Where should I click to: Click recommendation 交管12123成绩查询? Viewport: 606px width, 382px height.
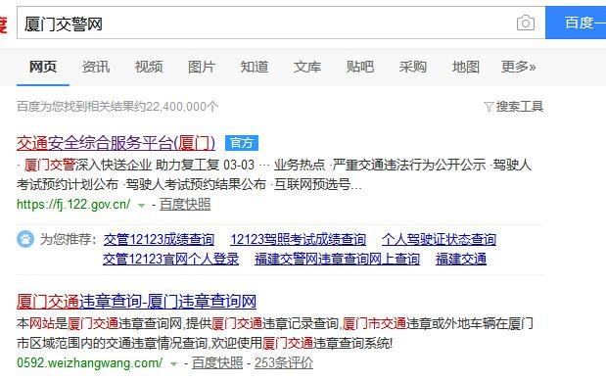(x=159, y=239)
